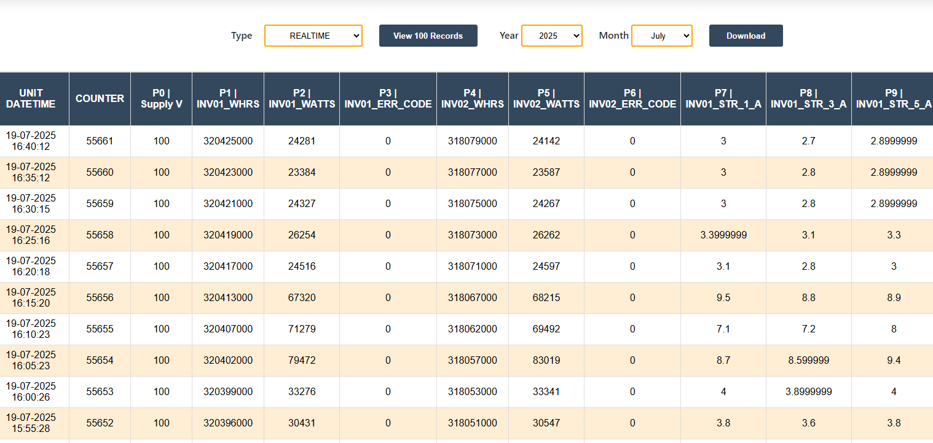Click the P7 | INV01_STR_1_A column header

click(x=723, y=99)
